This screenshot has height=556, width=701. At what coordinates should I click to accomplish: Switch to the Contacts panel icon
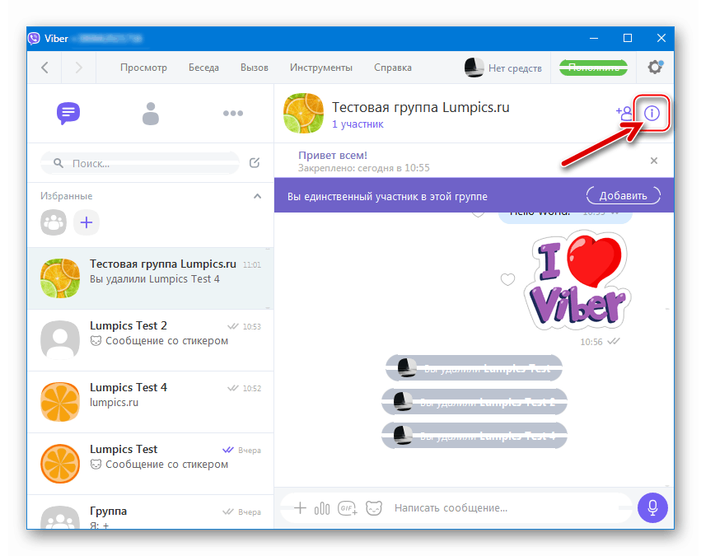coord(151,114)
